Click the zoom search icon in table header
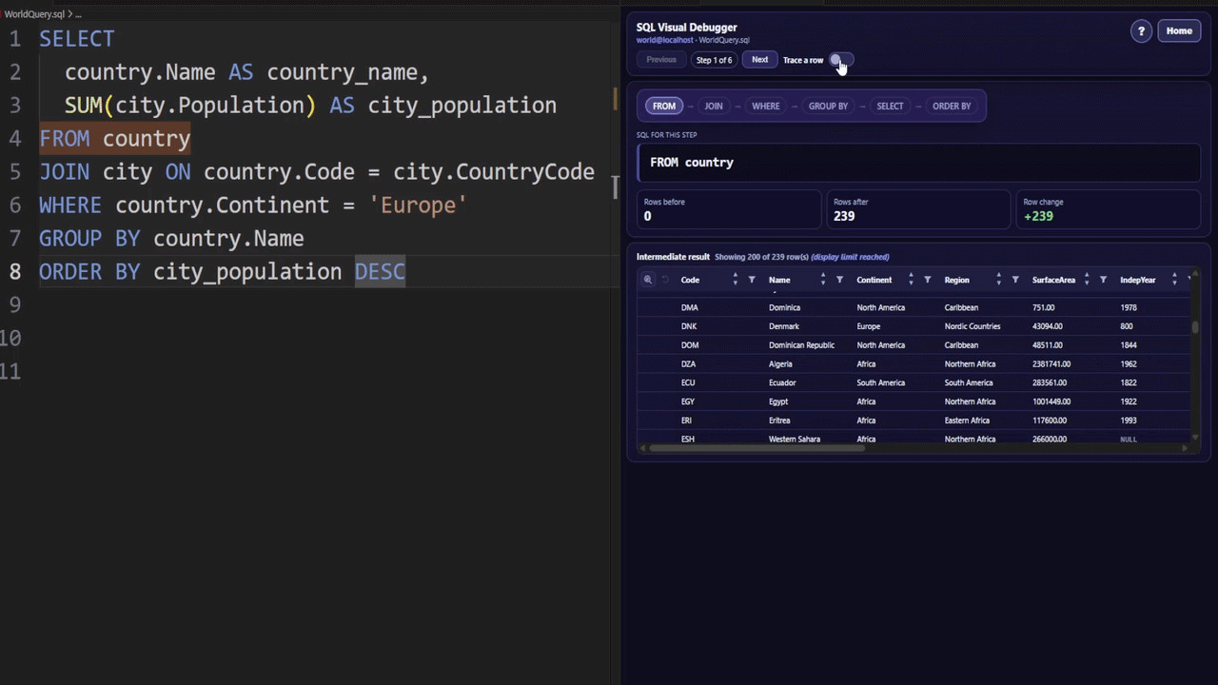 648,280
